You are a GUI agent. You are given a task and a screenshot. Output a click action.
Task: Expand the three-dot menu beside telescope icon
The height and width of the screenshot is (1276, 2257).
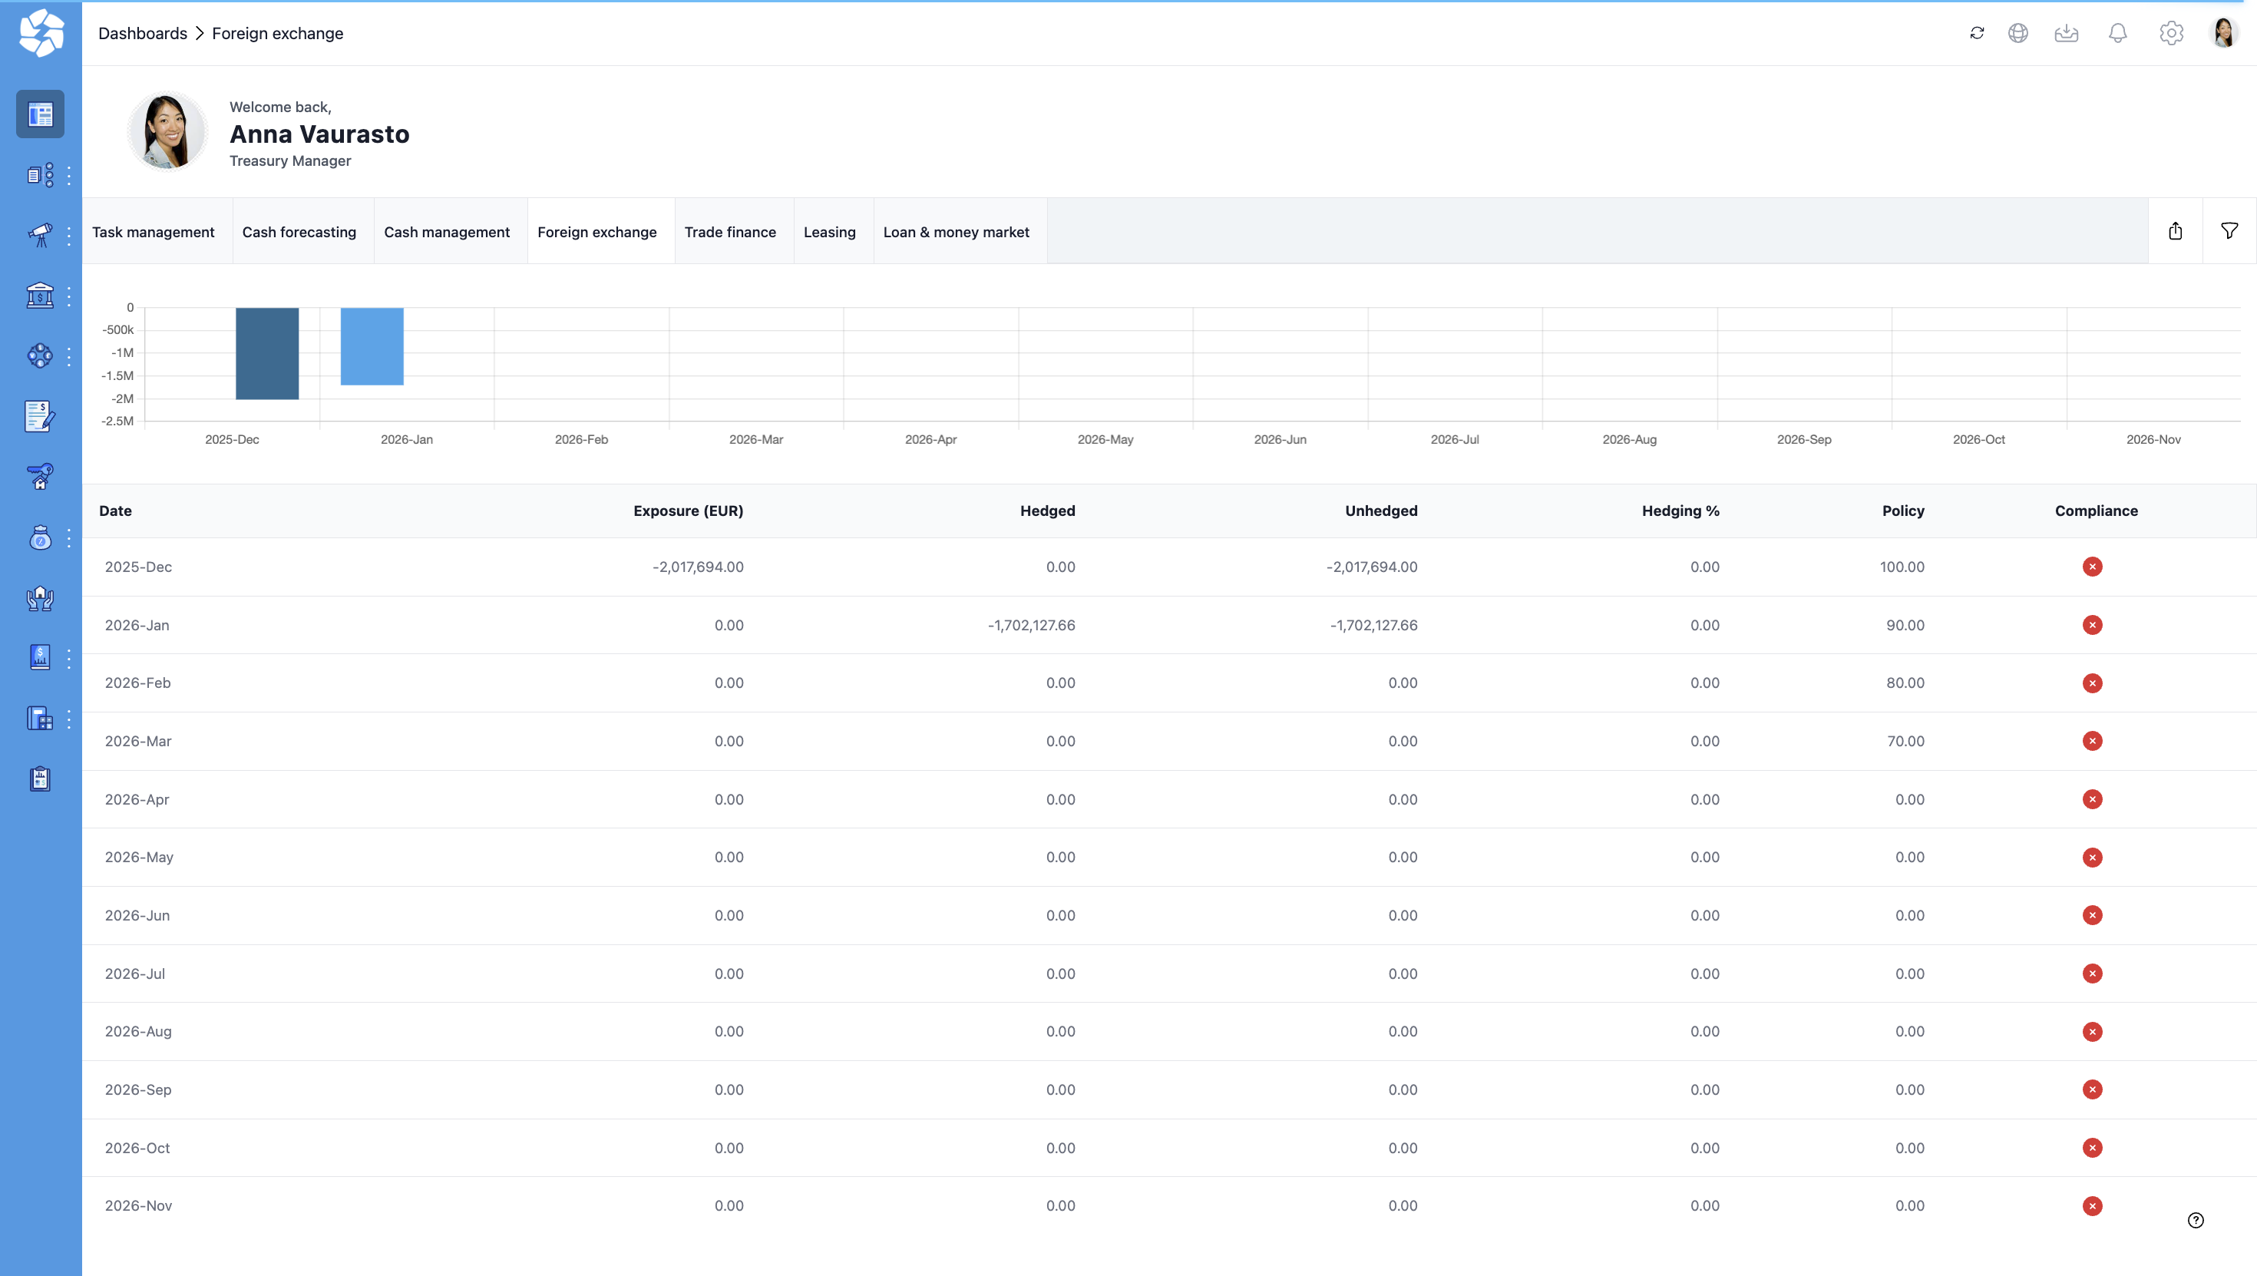tap(69, 235)
